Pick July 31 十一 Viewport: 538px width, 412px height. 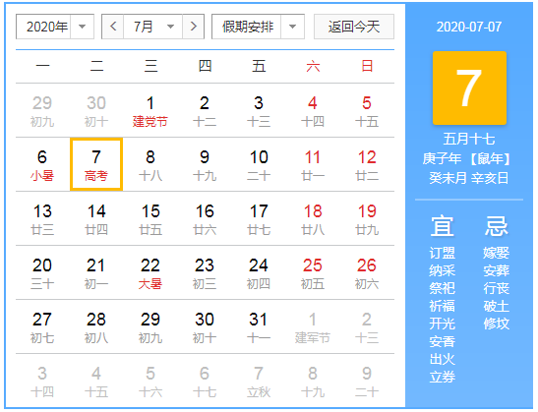pos(259,327)
